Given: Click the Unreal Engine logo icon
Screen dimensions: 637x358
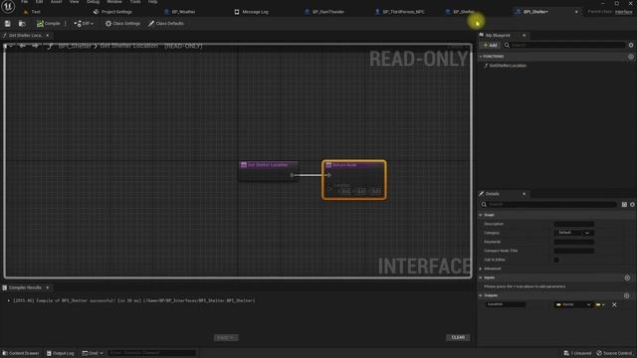Looking at the screenshot, I should 8,6.
